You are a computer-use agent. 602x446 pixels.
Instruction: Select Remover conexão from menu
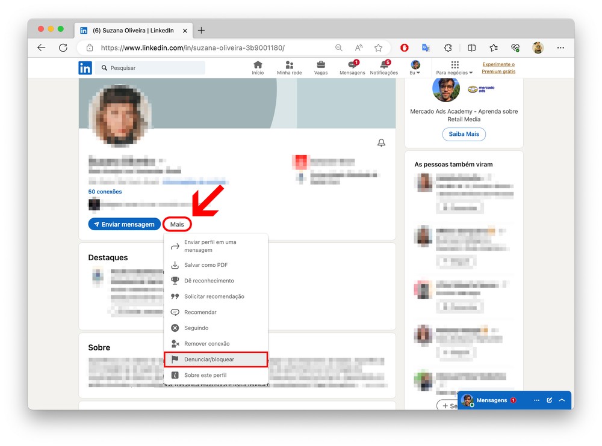[206, 344]
